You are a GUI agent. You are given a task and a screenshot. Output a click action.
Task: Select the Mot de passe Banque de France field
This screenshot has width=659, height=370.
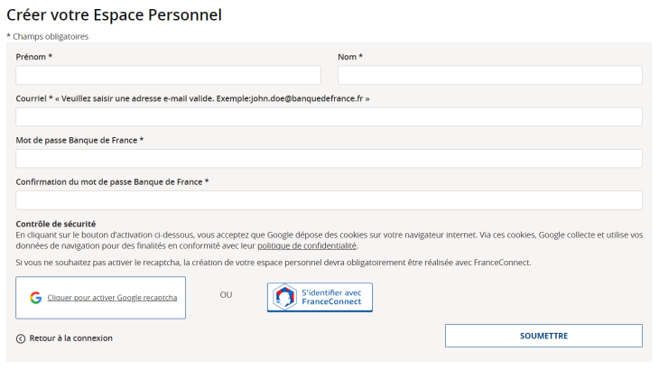(329, 158)
